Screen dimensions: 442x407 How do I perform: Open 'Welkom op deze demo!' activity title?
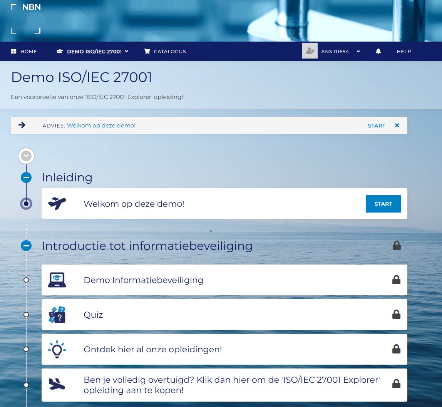tap(134, 204)
